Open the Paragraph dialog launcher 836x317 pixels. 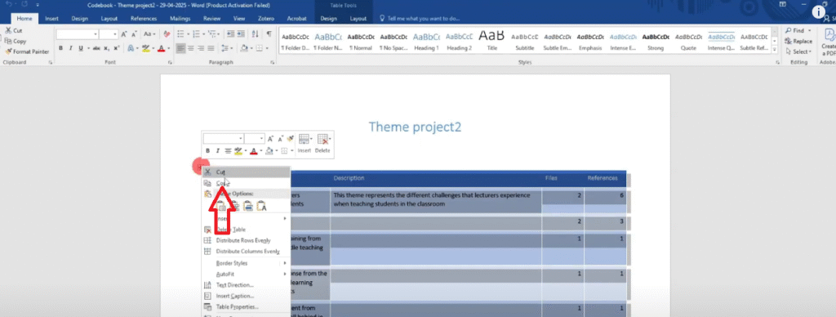tap(272, 63)
